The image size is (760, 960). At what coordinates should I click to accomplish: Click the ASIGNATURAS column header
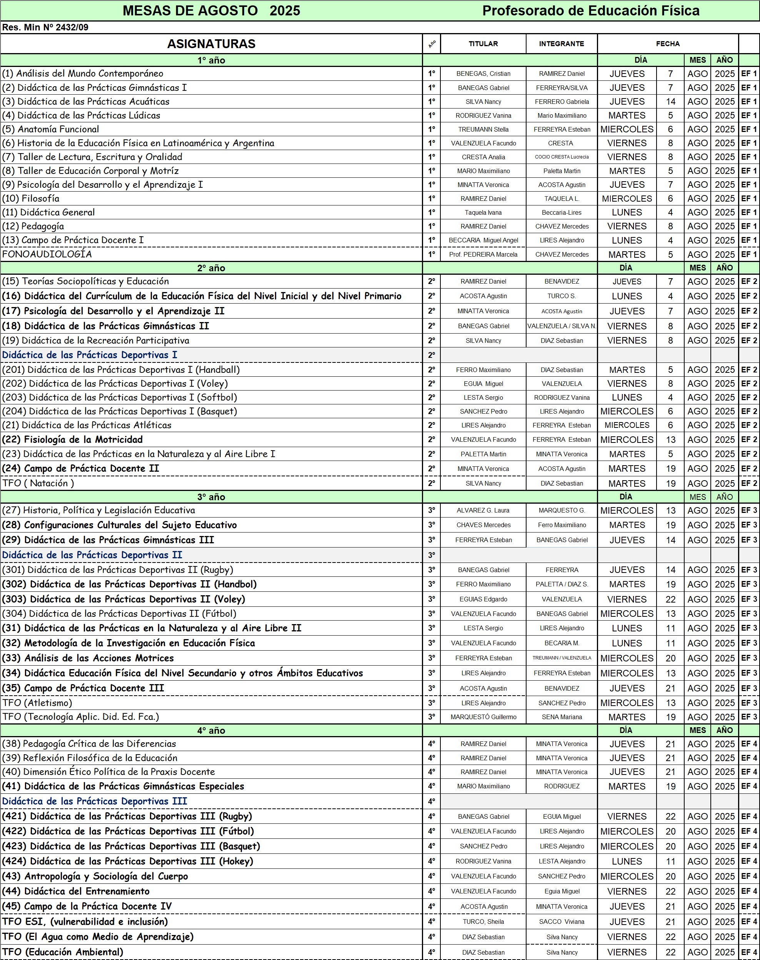(212, 43)
